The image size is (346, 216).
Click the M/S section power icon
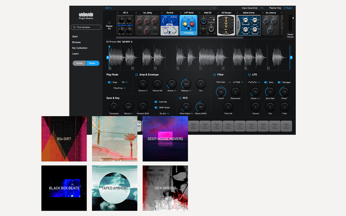click(x=180, y=98)
